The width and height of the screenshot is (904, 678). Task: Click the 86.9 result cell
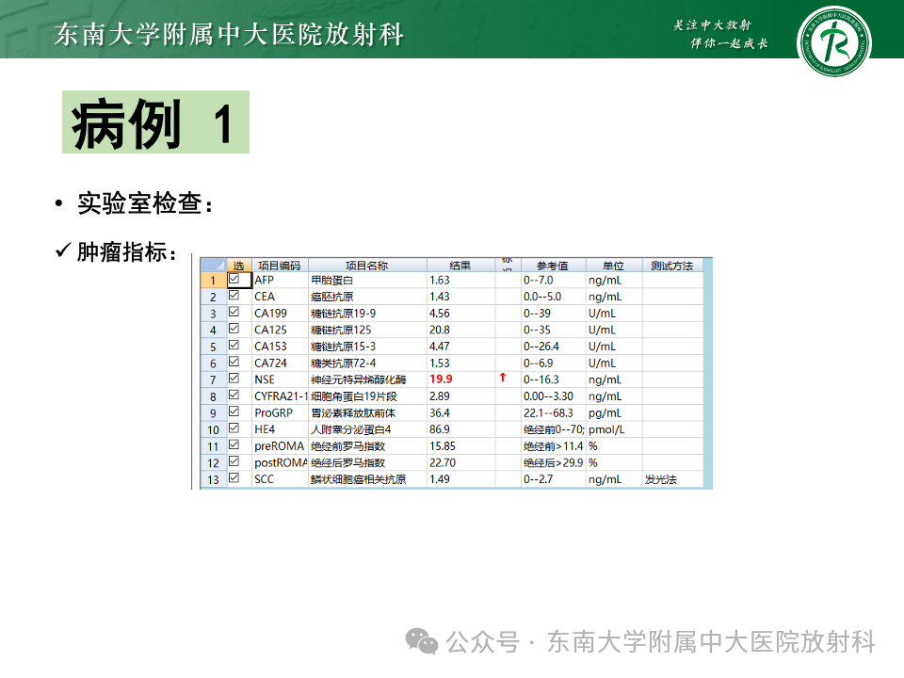460,429
